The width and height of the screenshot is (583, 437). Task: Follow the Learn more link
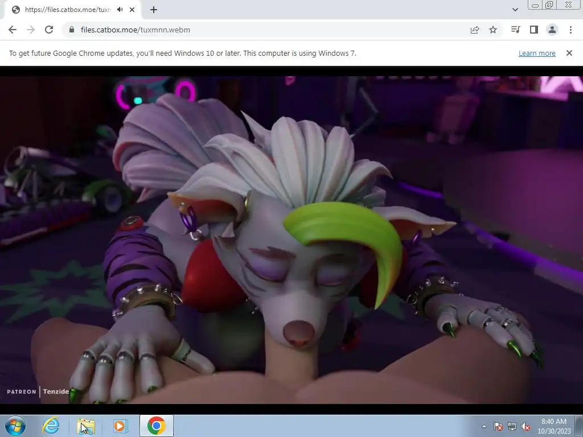coord(537,53)
